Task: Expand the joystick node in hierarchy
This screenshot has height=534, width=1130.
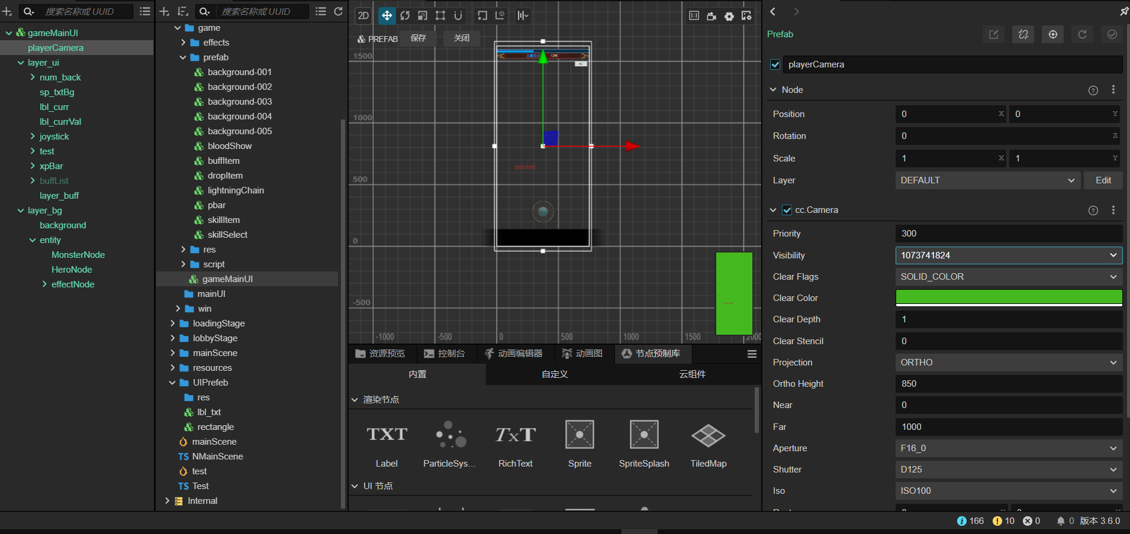Action: click(33, 137)
